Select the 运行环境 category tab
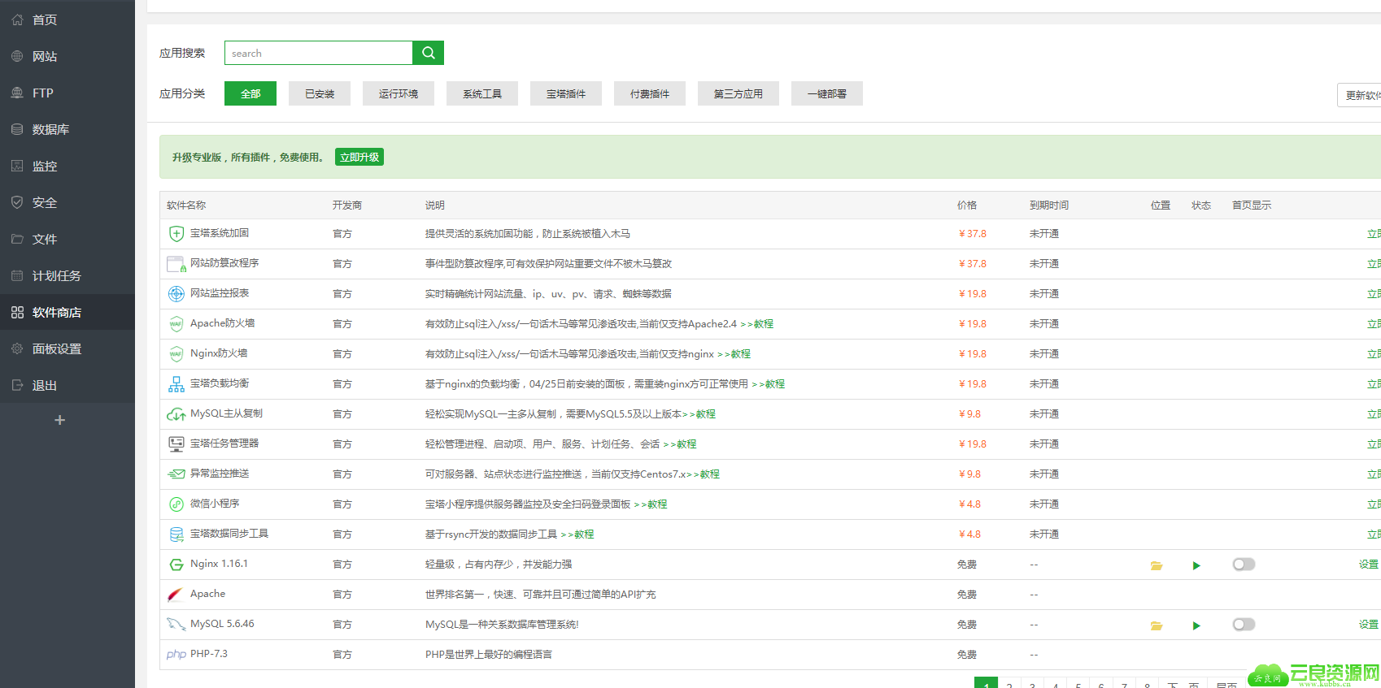Viewport: 1381px width, 688px height. [399, 93]
